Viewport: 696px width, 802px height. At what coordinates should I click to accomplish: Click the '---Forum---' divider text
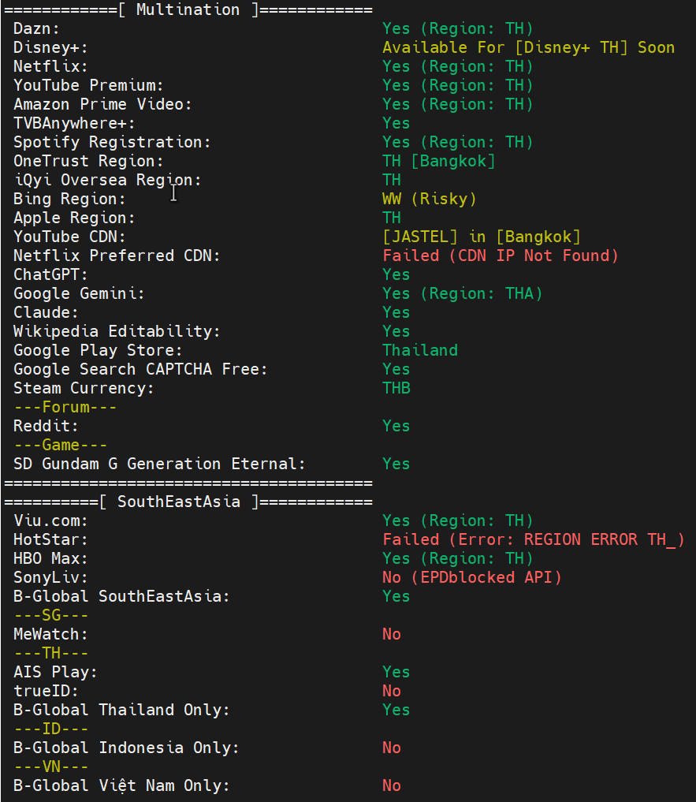65,407
